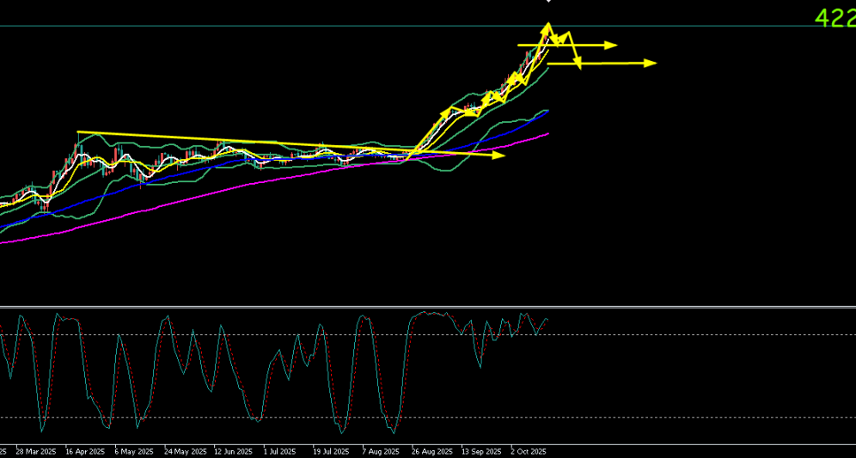856x458 pixels.
Task: Click the white marker above the price peak
Action: [x=548, y=2]
